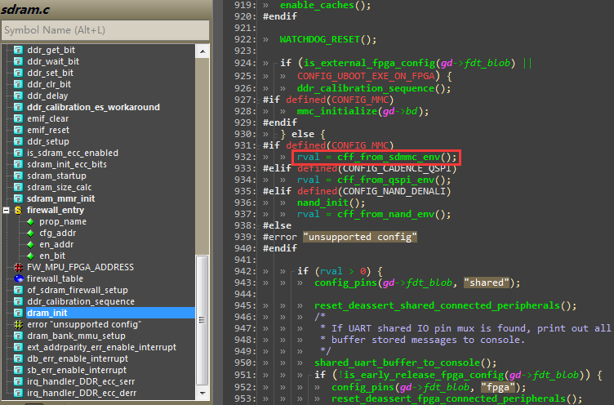Select sdram_mmr_init in the symbol list
Image resolution: width=614 pixels, height=405 pixels.
(60, 198)
